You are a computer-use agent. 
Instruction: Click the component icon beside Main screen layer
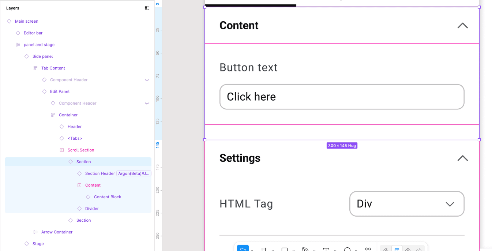tap(9, 21)
